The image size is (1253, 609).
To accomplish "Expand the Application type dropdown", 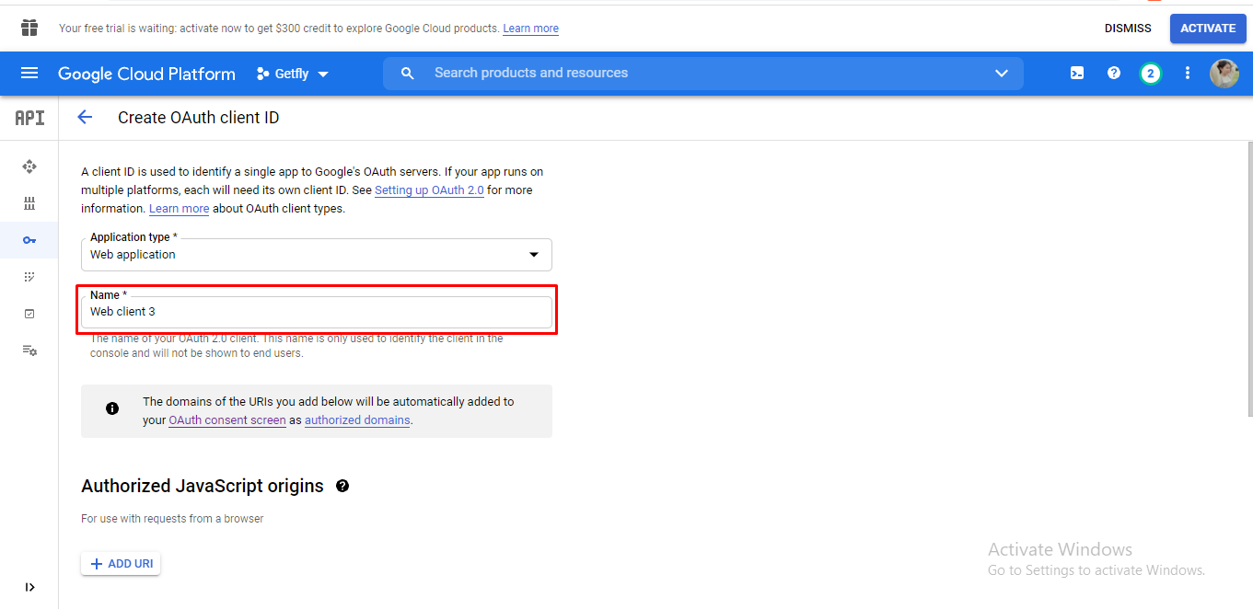I will click(x=316, y=255).
